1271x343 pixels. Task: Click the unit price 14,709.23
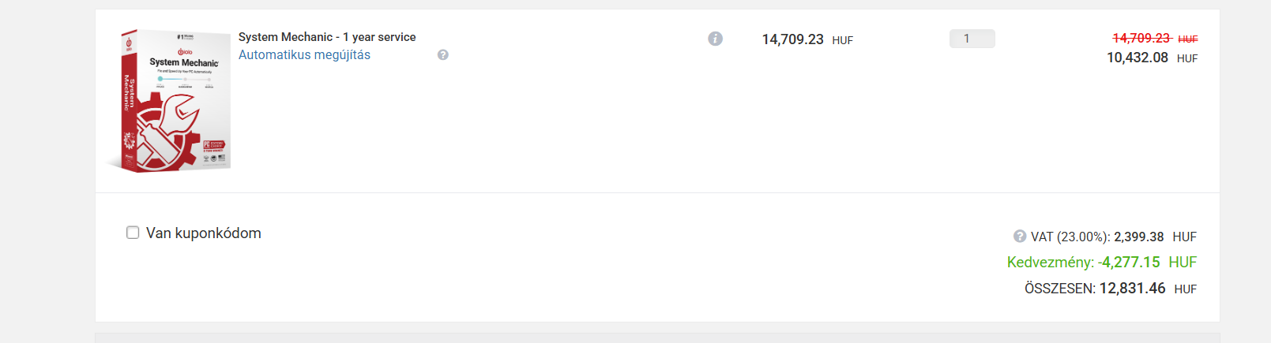coord(792,39)
